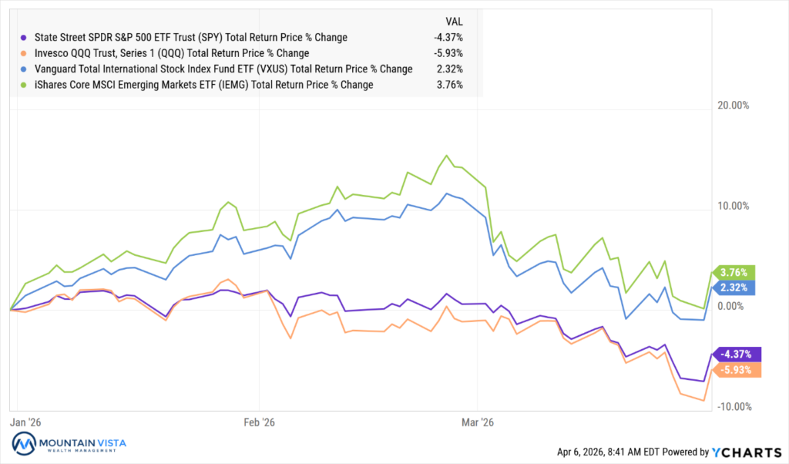This screenshot has height=464, width=789.
Task: Click the VAL column header
Action: click(455, 21)
